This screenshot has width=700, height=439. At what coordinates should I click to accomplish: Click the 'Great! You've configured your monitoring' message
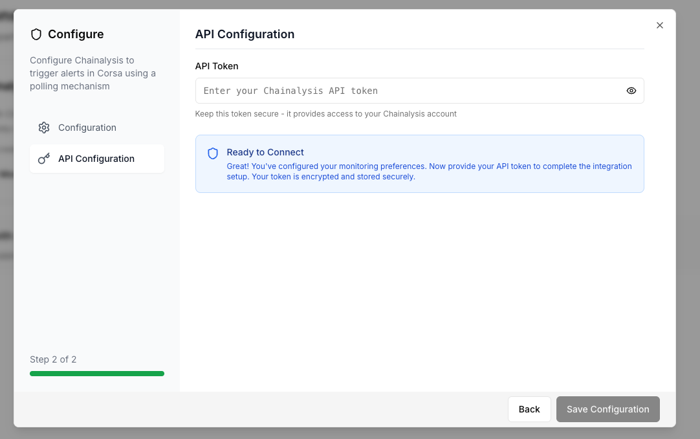[x=429, y=172]
